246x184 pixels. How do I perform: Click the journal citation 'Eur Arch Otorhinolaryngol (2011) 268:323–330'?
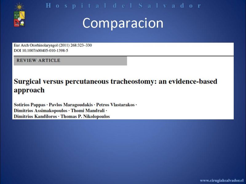click(53, 45)
